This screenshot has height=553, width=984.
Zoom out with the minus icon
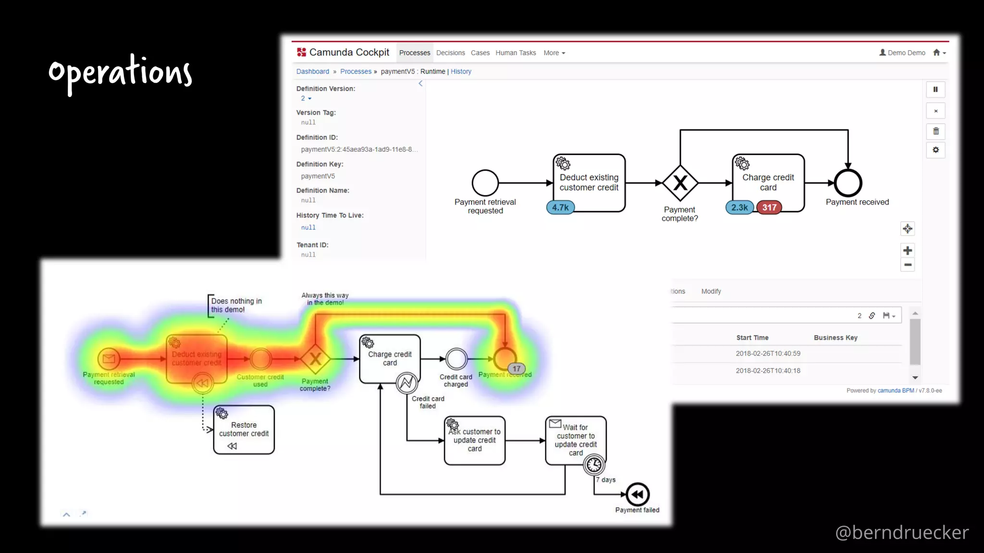(907, 264)
